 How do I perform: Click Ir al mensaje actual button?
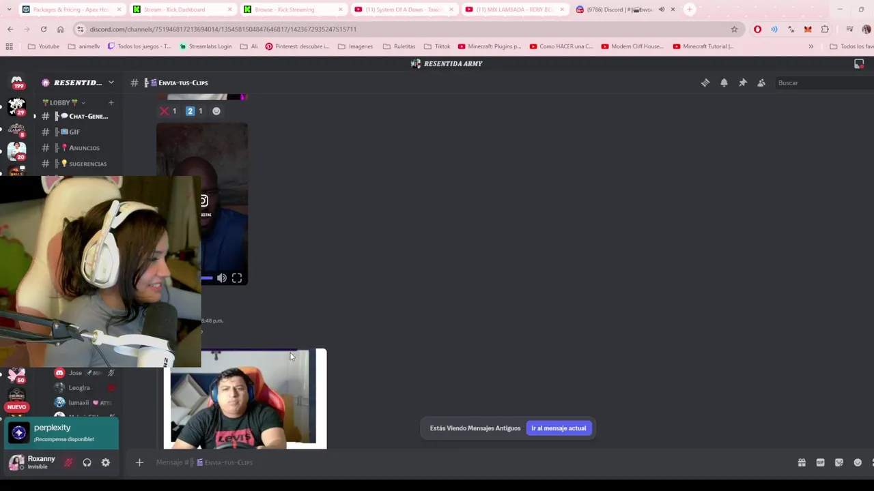point(559,428)
